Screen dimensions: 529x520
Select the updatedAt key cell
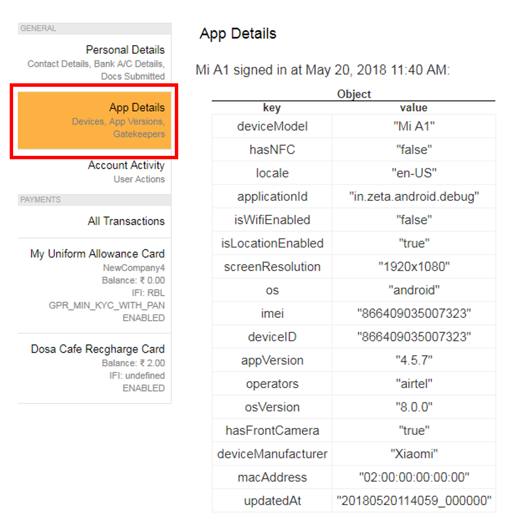272,501
